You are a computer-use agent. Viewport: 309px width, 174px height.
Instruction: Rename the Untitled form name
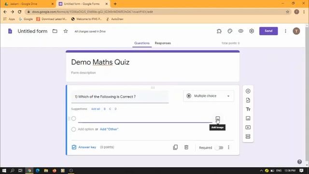coord(32,31)
